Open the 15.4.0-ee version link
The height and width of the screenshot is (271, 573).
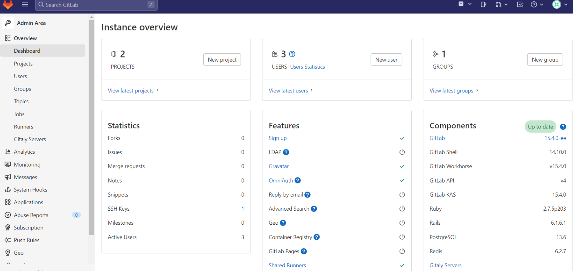tap(555, 138)
